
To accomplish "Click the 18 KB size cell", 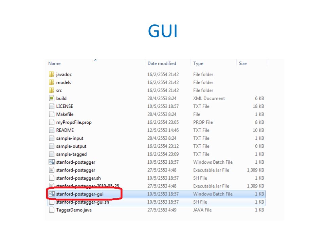I will tap(258, 106).
